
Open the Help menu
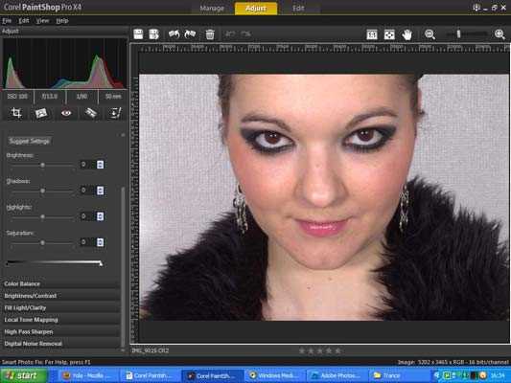(x=62, y=21)
